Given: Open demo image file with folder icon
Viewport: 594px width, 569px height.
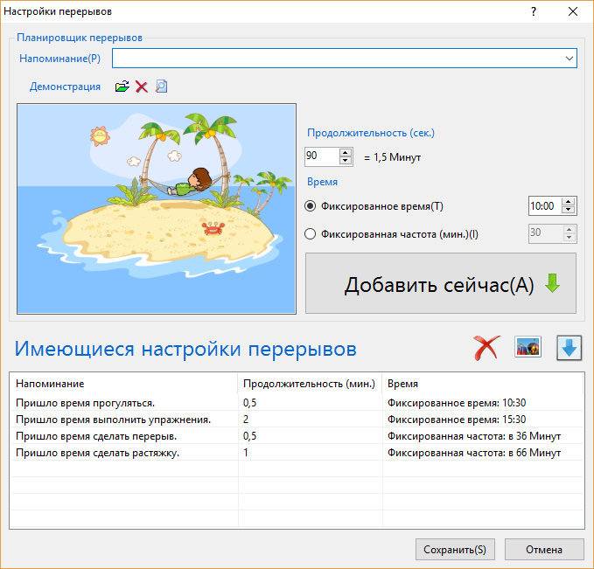Looking at the screenshot, I should coord(122,87).
